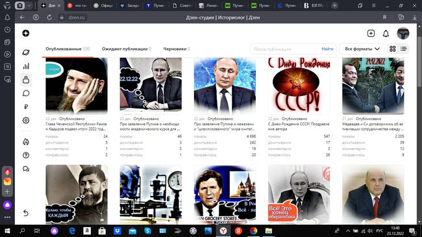Show hidden system tray icons chevron
422x237 pixels.
(x=348, y=231)
